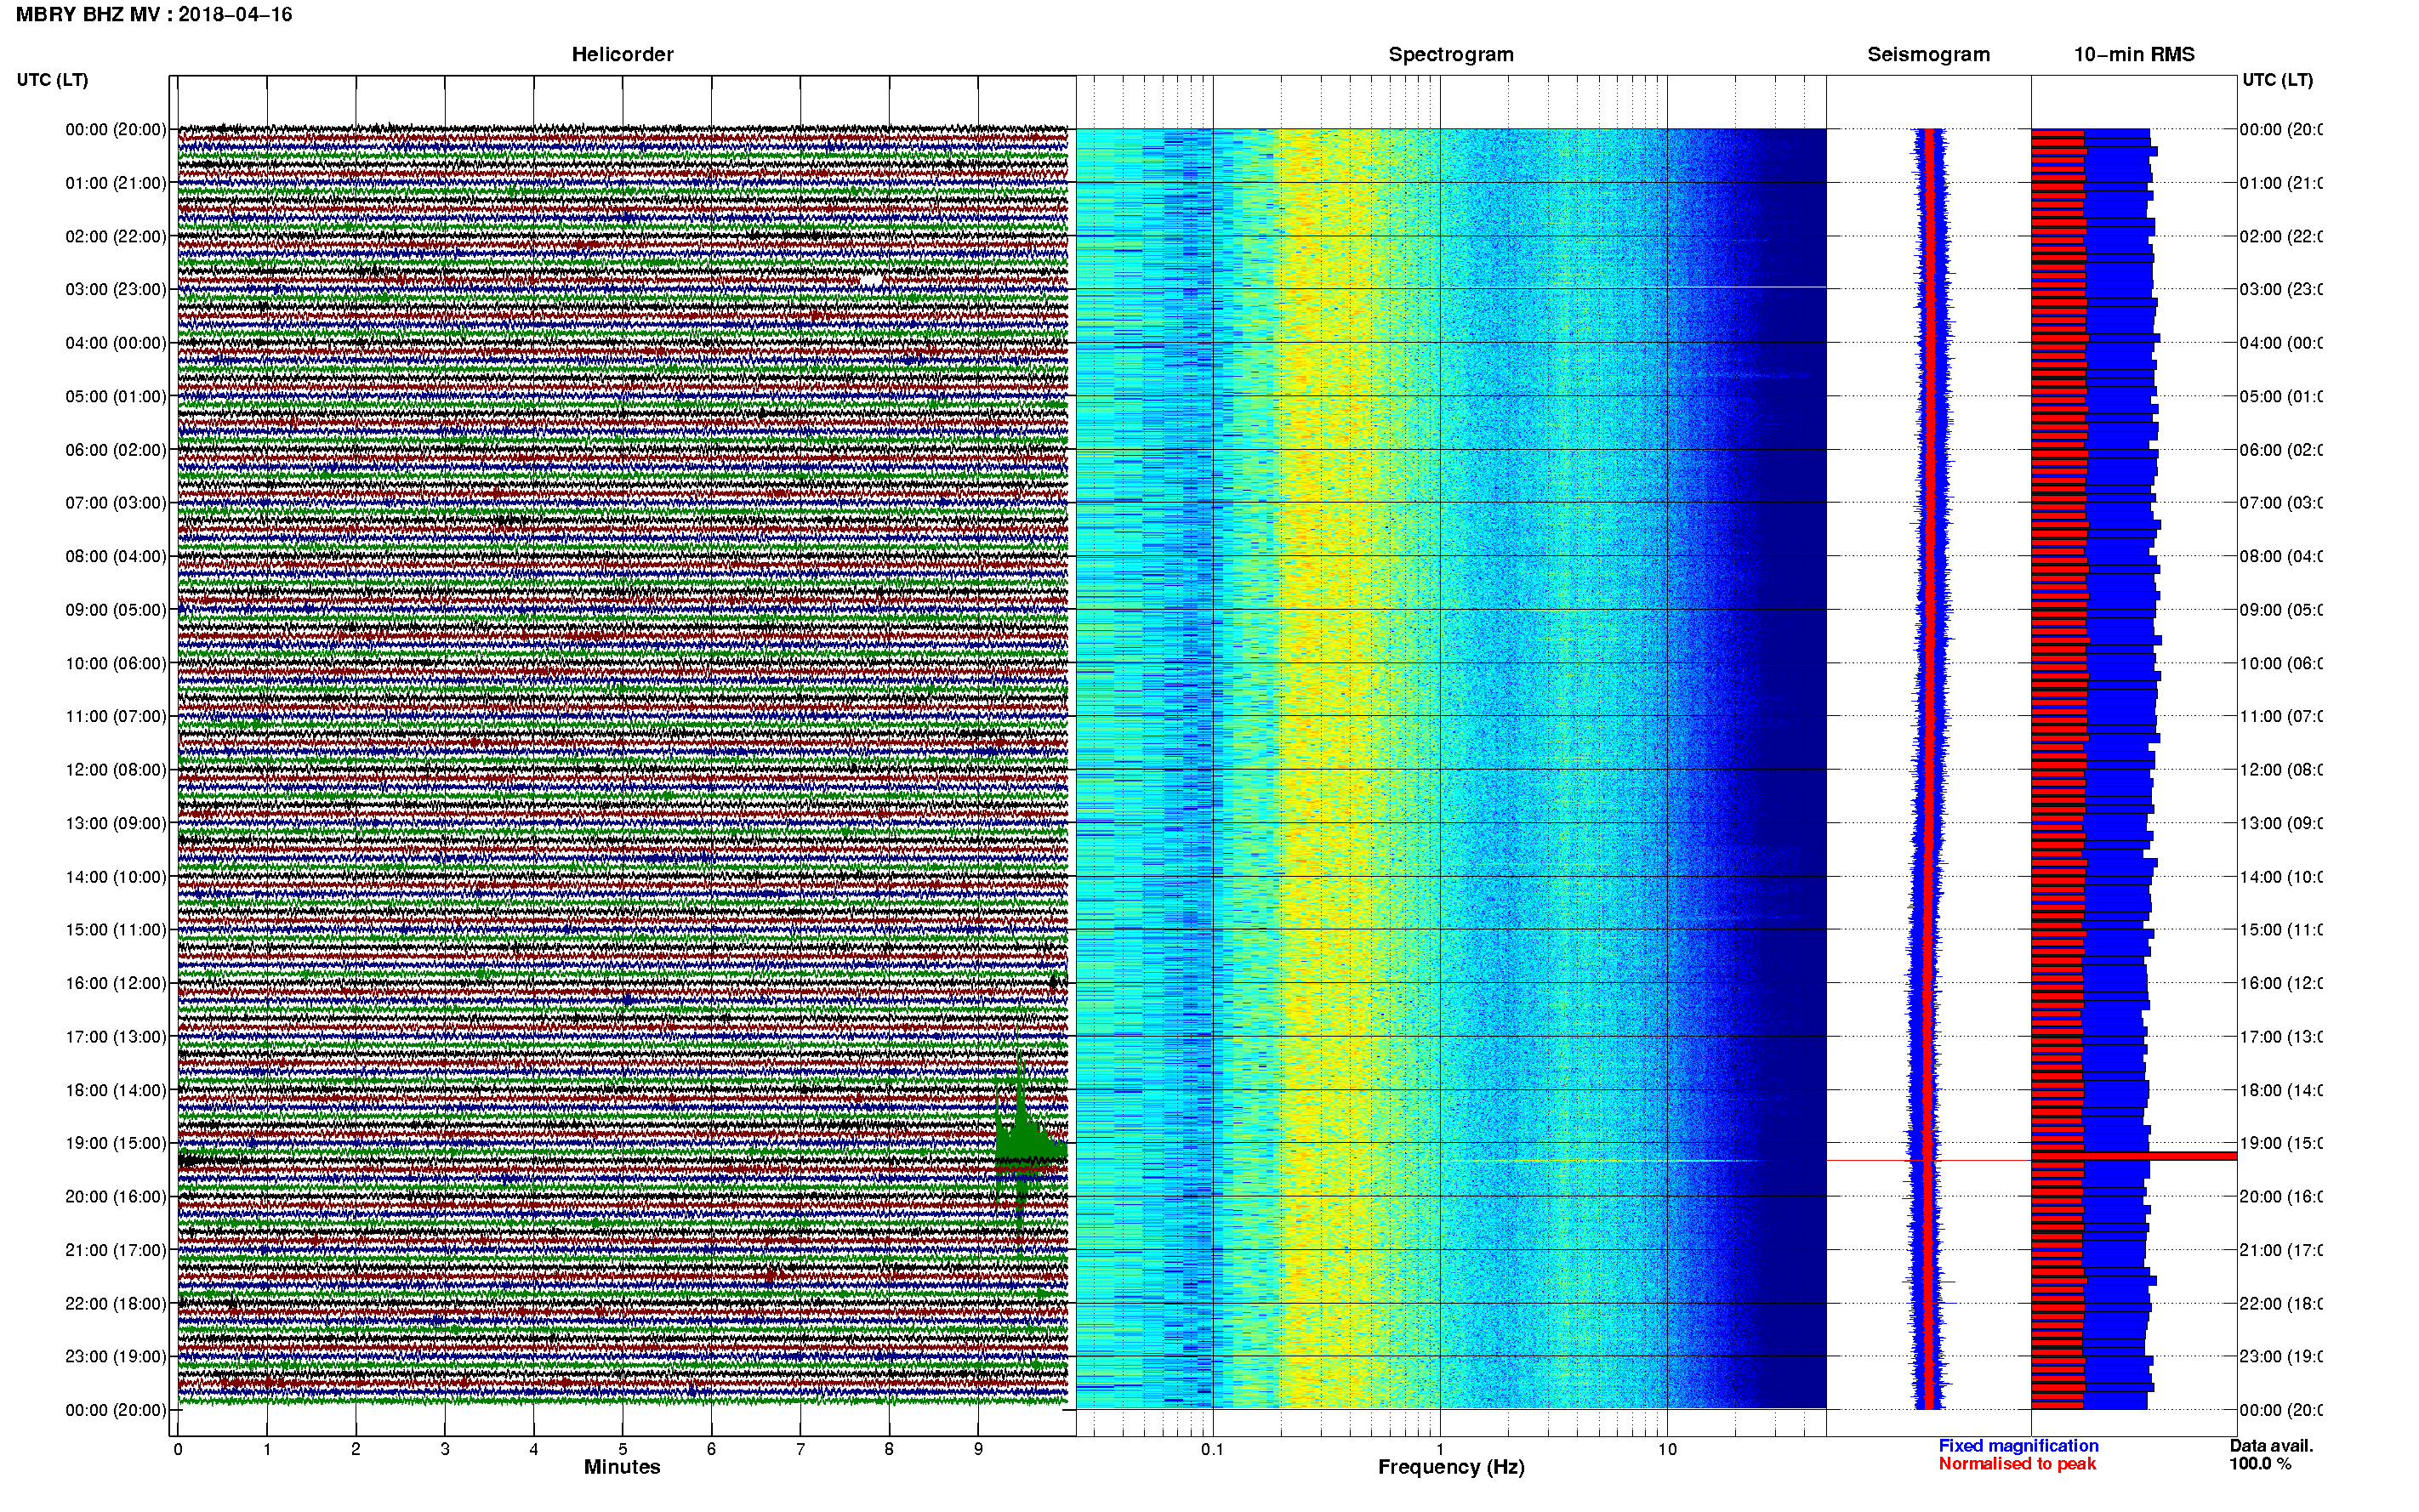Click the long red RMS peak bar near 19:00

coord(2134,1156)
